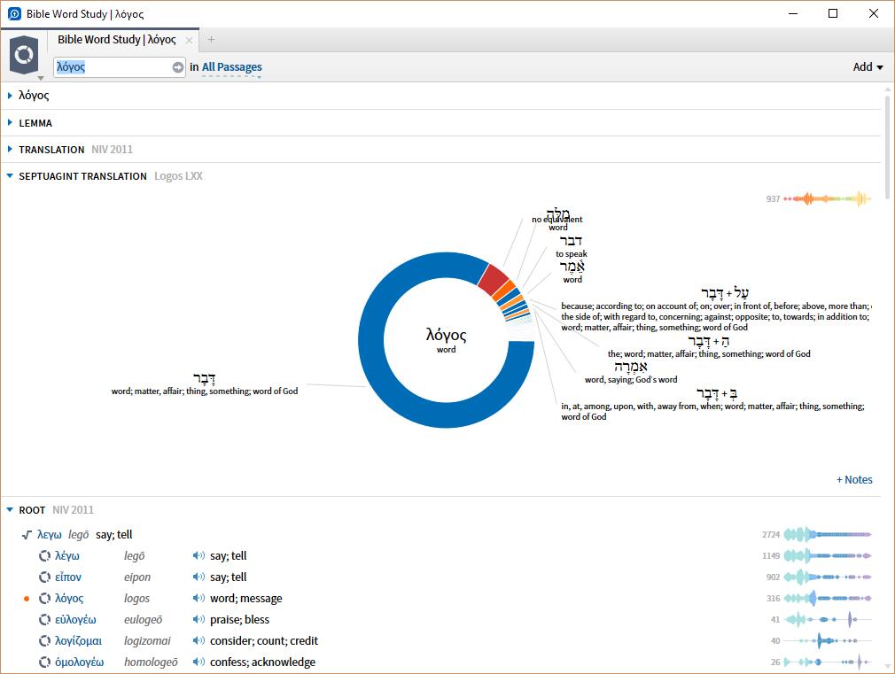The width and height of the screenshot is (895, 674).
Task: Play pronunciation audio for λογίζομαι
Action: (198, 641)
